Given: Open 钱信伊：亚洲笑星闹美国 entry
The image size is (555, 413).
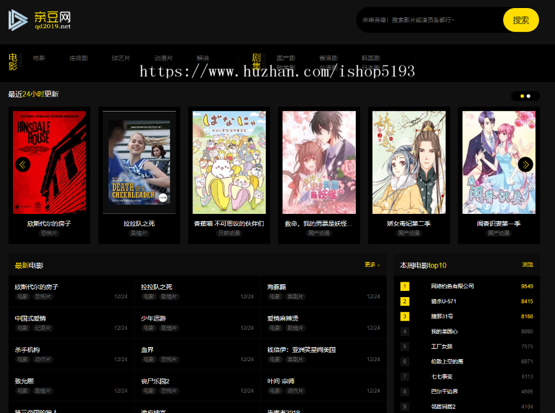Looking at the screenshot, I should [x=301, y=350].
